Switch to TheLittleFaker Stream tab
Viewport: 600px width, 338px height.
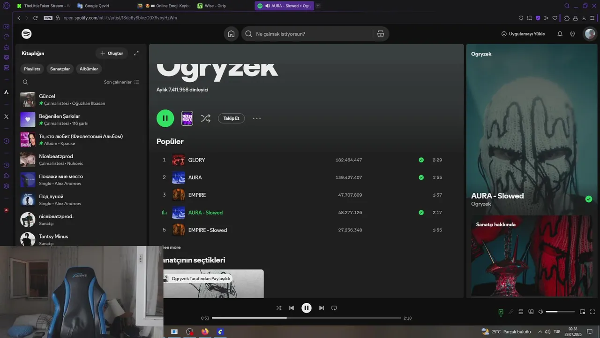pyautogui.click(x=43, y=6)
